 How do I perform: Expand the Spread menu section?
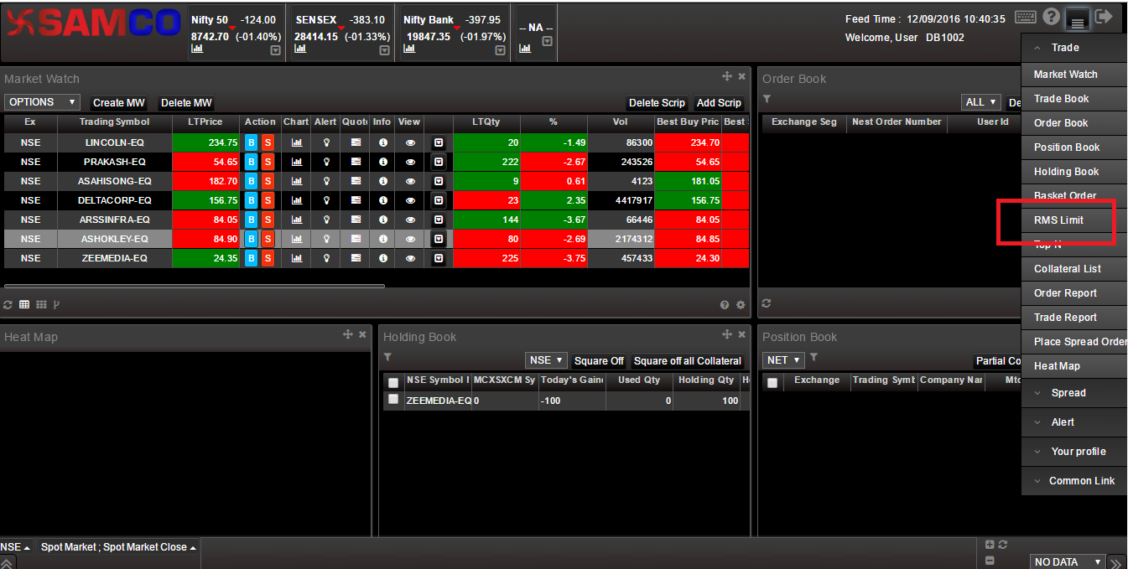pos(1074,393)
